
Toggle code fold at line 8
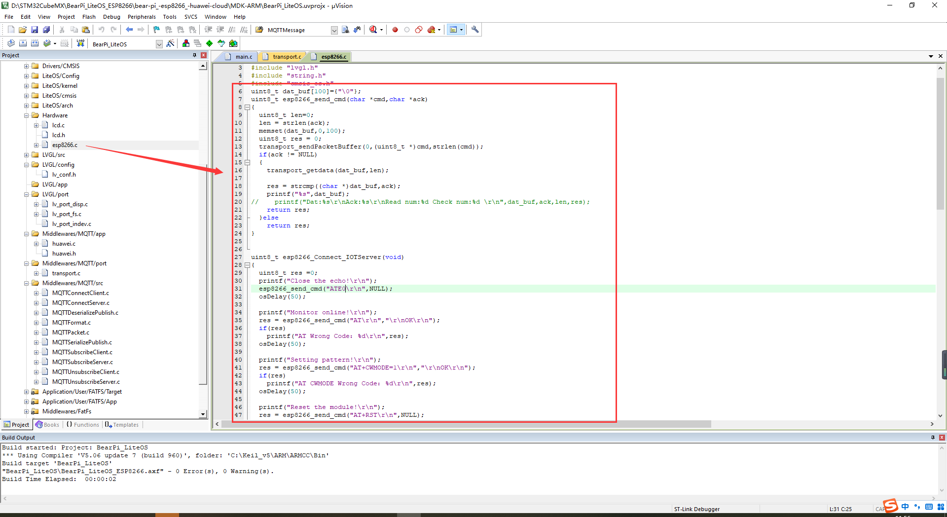click(x=248, y=107)
